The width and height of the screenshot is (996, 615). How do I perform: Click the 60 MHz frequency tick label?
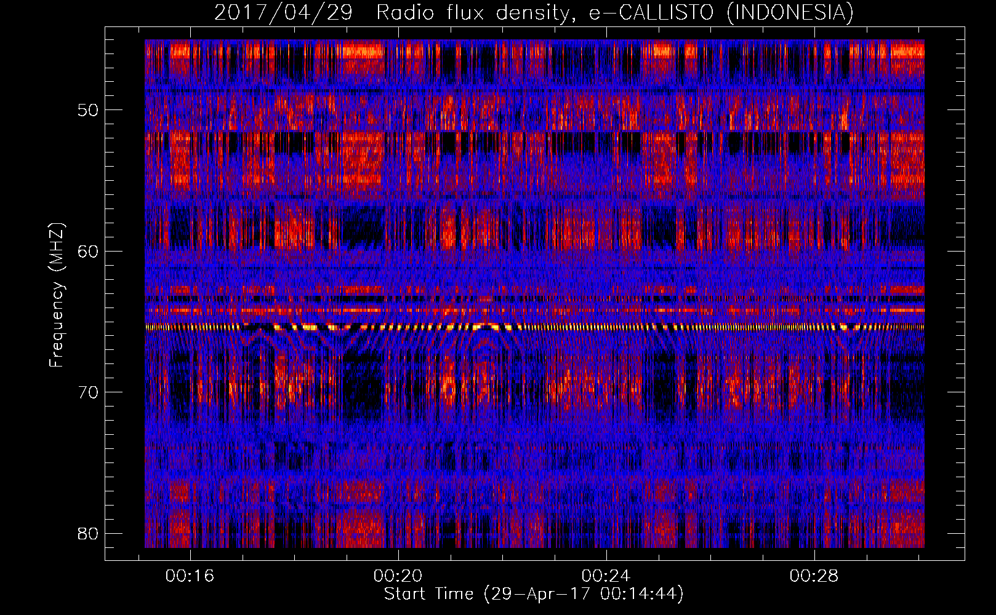(x=88, y=251)
